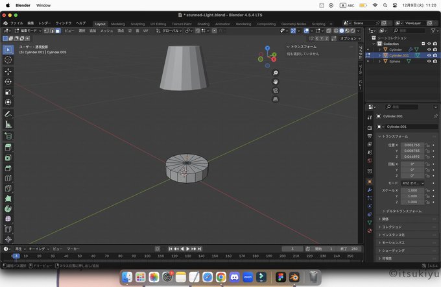This screenshot has width=441, height=287.
Task: Select the Rotate tool
Action: (x=8, y=82)
